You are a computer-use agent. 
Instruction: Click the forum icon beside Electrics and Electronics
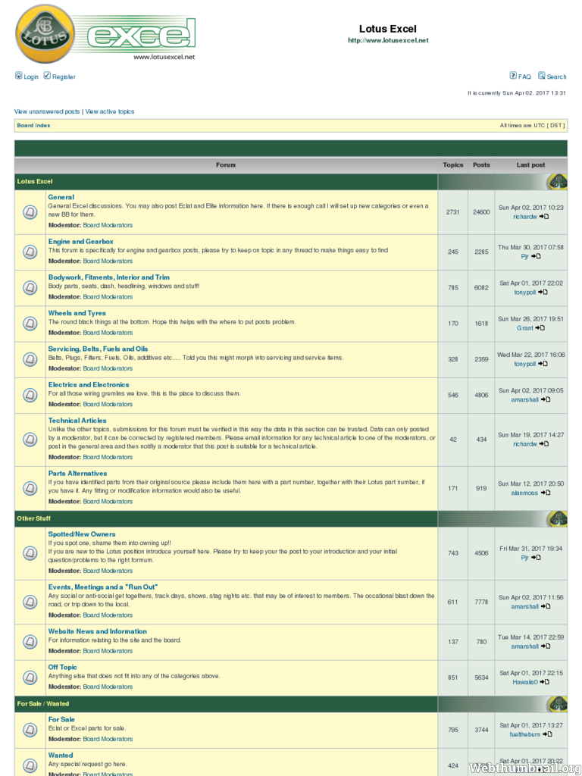[x=30, y=395]
